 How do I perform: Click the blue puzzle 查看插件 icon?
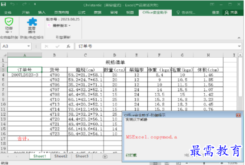tap(32, 25)
